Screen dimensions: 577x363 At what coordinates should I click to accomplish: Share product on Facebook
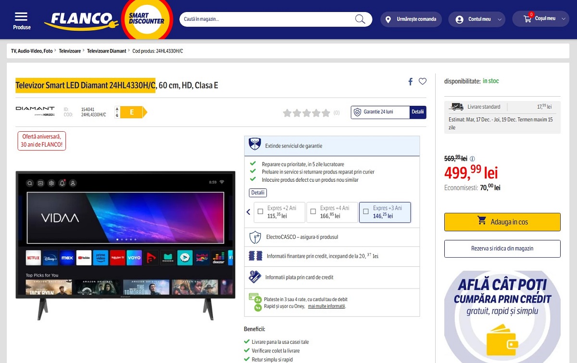411,82
